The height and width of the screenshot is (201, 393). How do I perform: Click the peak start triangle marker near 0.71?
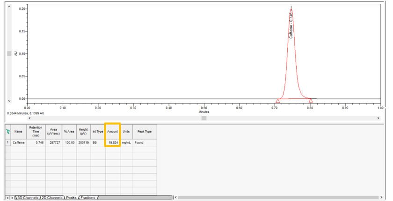tap(278, 101)
